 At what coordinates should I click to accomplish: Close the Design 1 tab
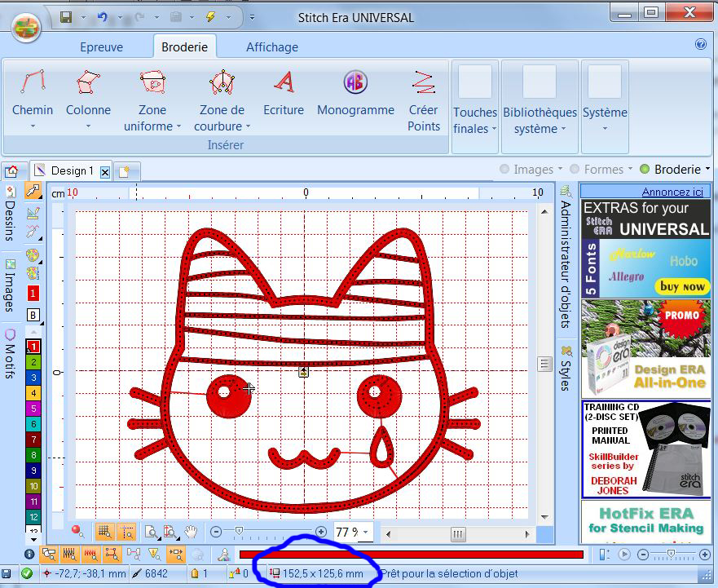coord(105,172)
